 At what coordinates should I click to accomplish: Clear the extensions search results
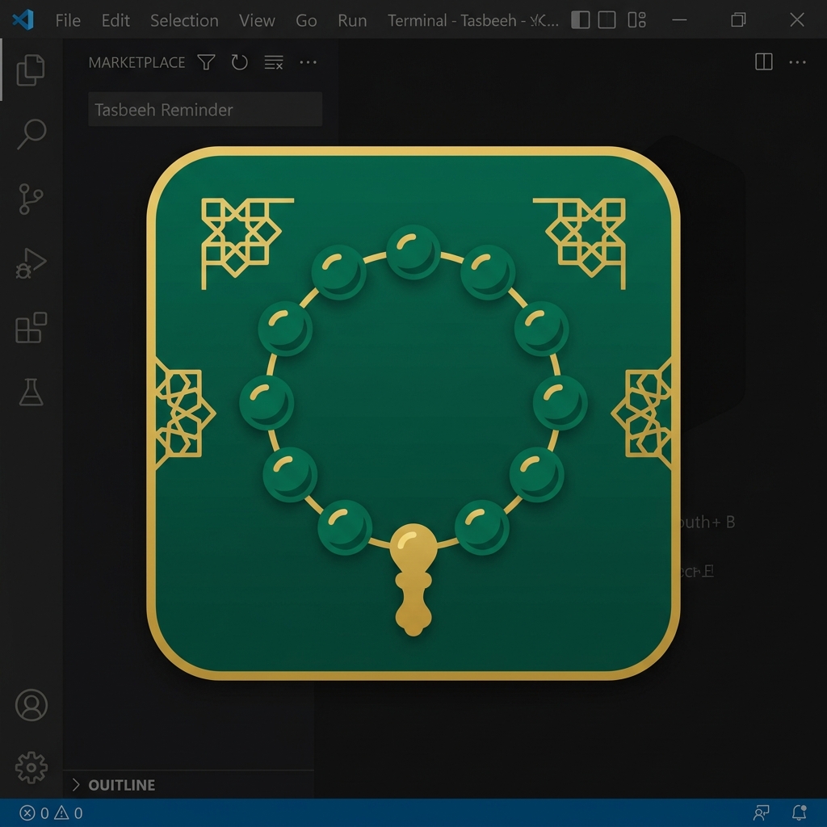[x=273, y=62]
